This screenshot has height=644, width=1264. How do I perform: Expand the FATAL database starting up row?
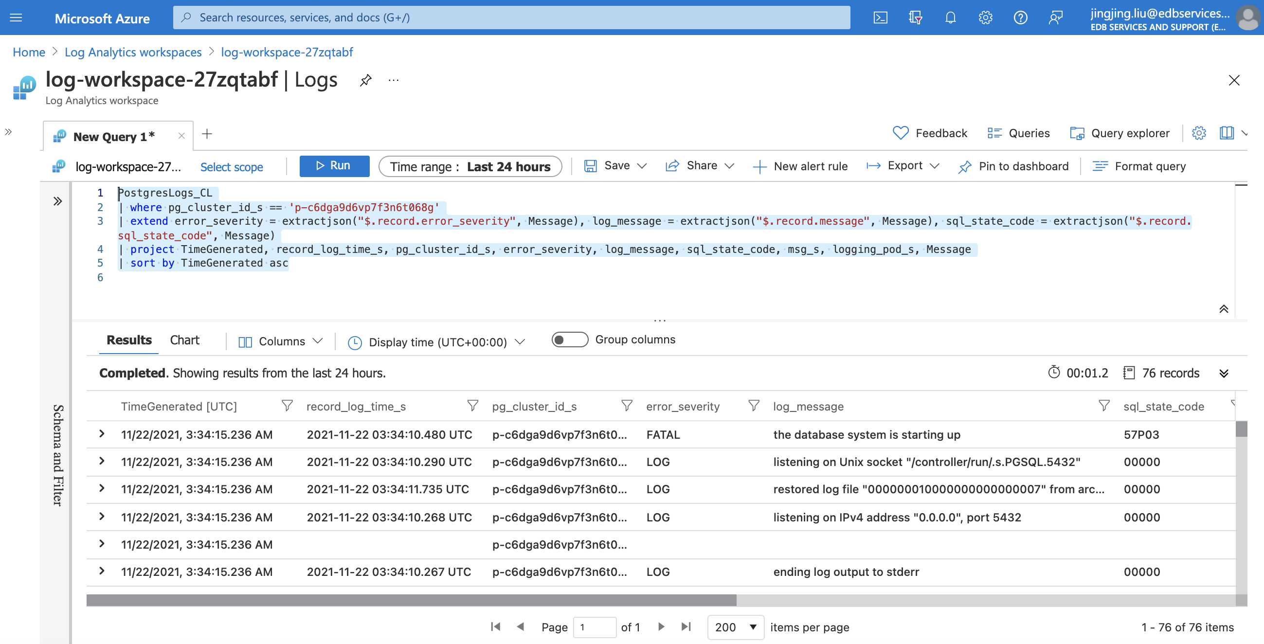coord(102,433)
